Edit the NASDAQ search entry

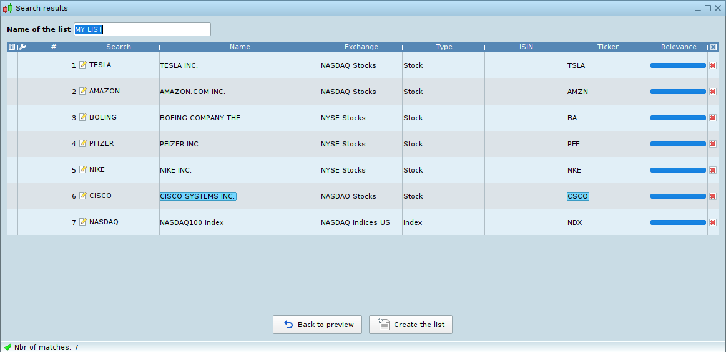click(83, 221)
